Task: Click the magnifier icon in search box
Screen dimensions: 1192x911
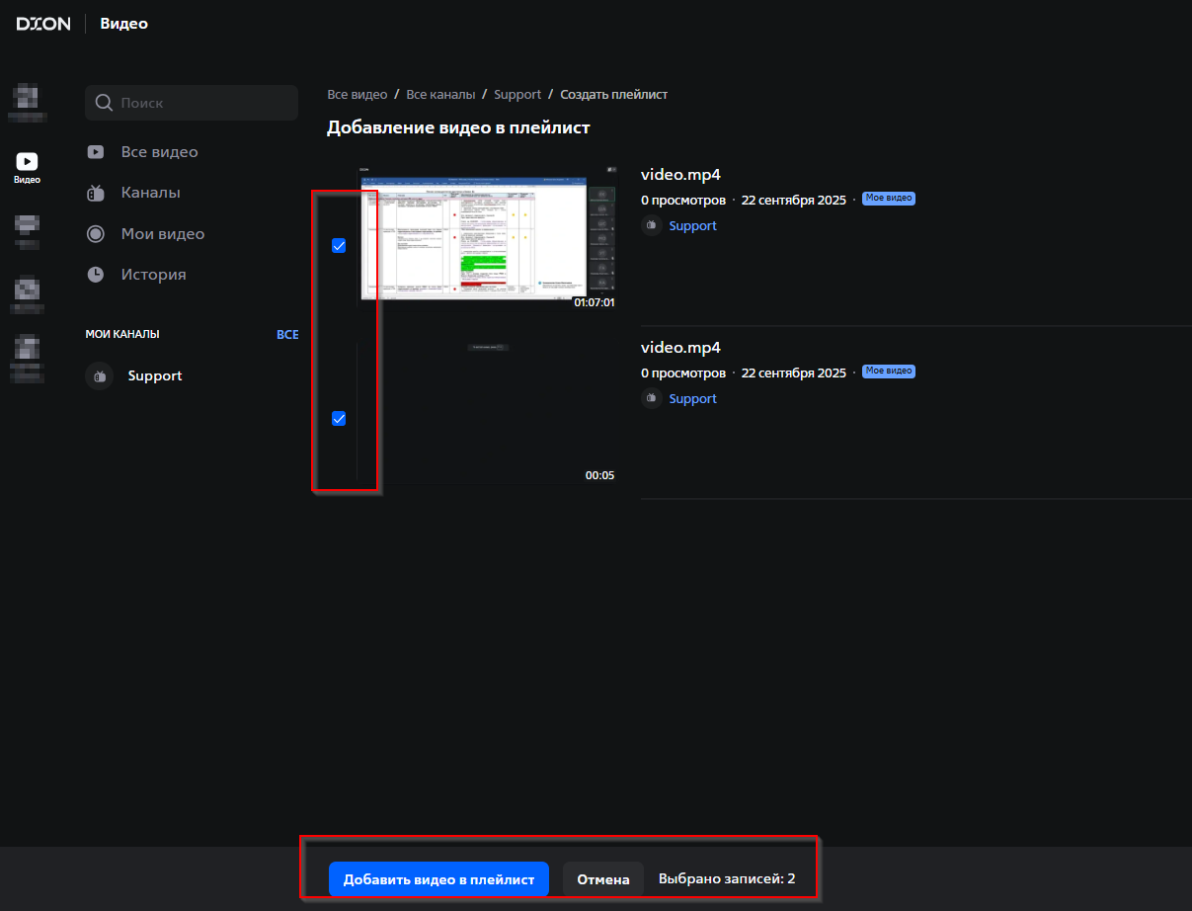Action: [103, 103]
